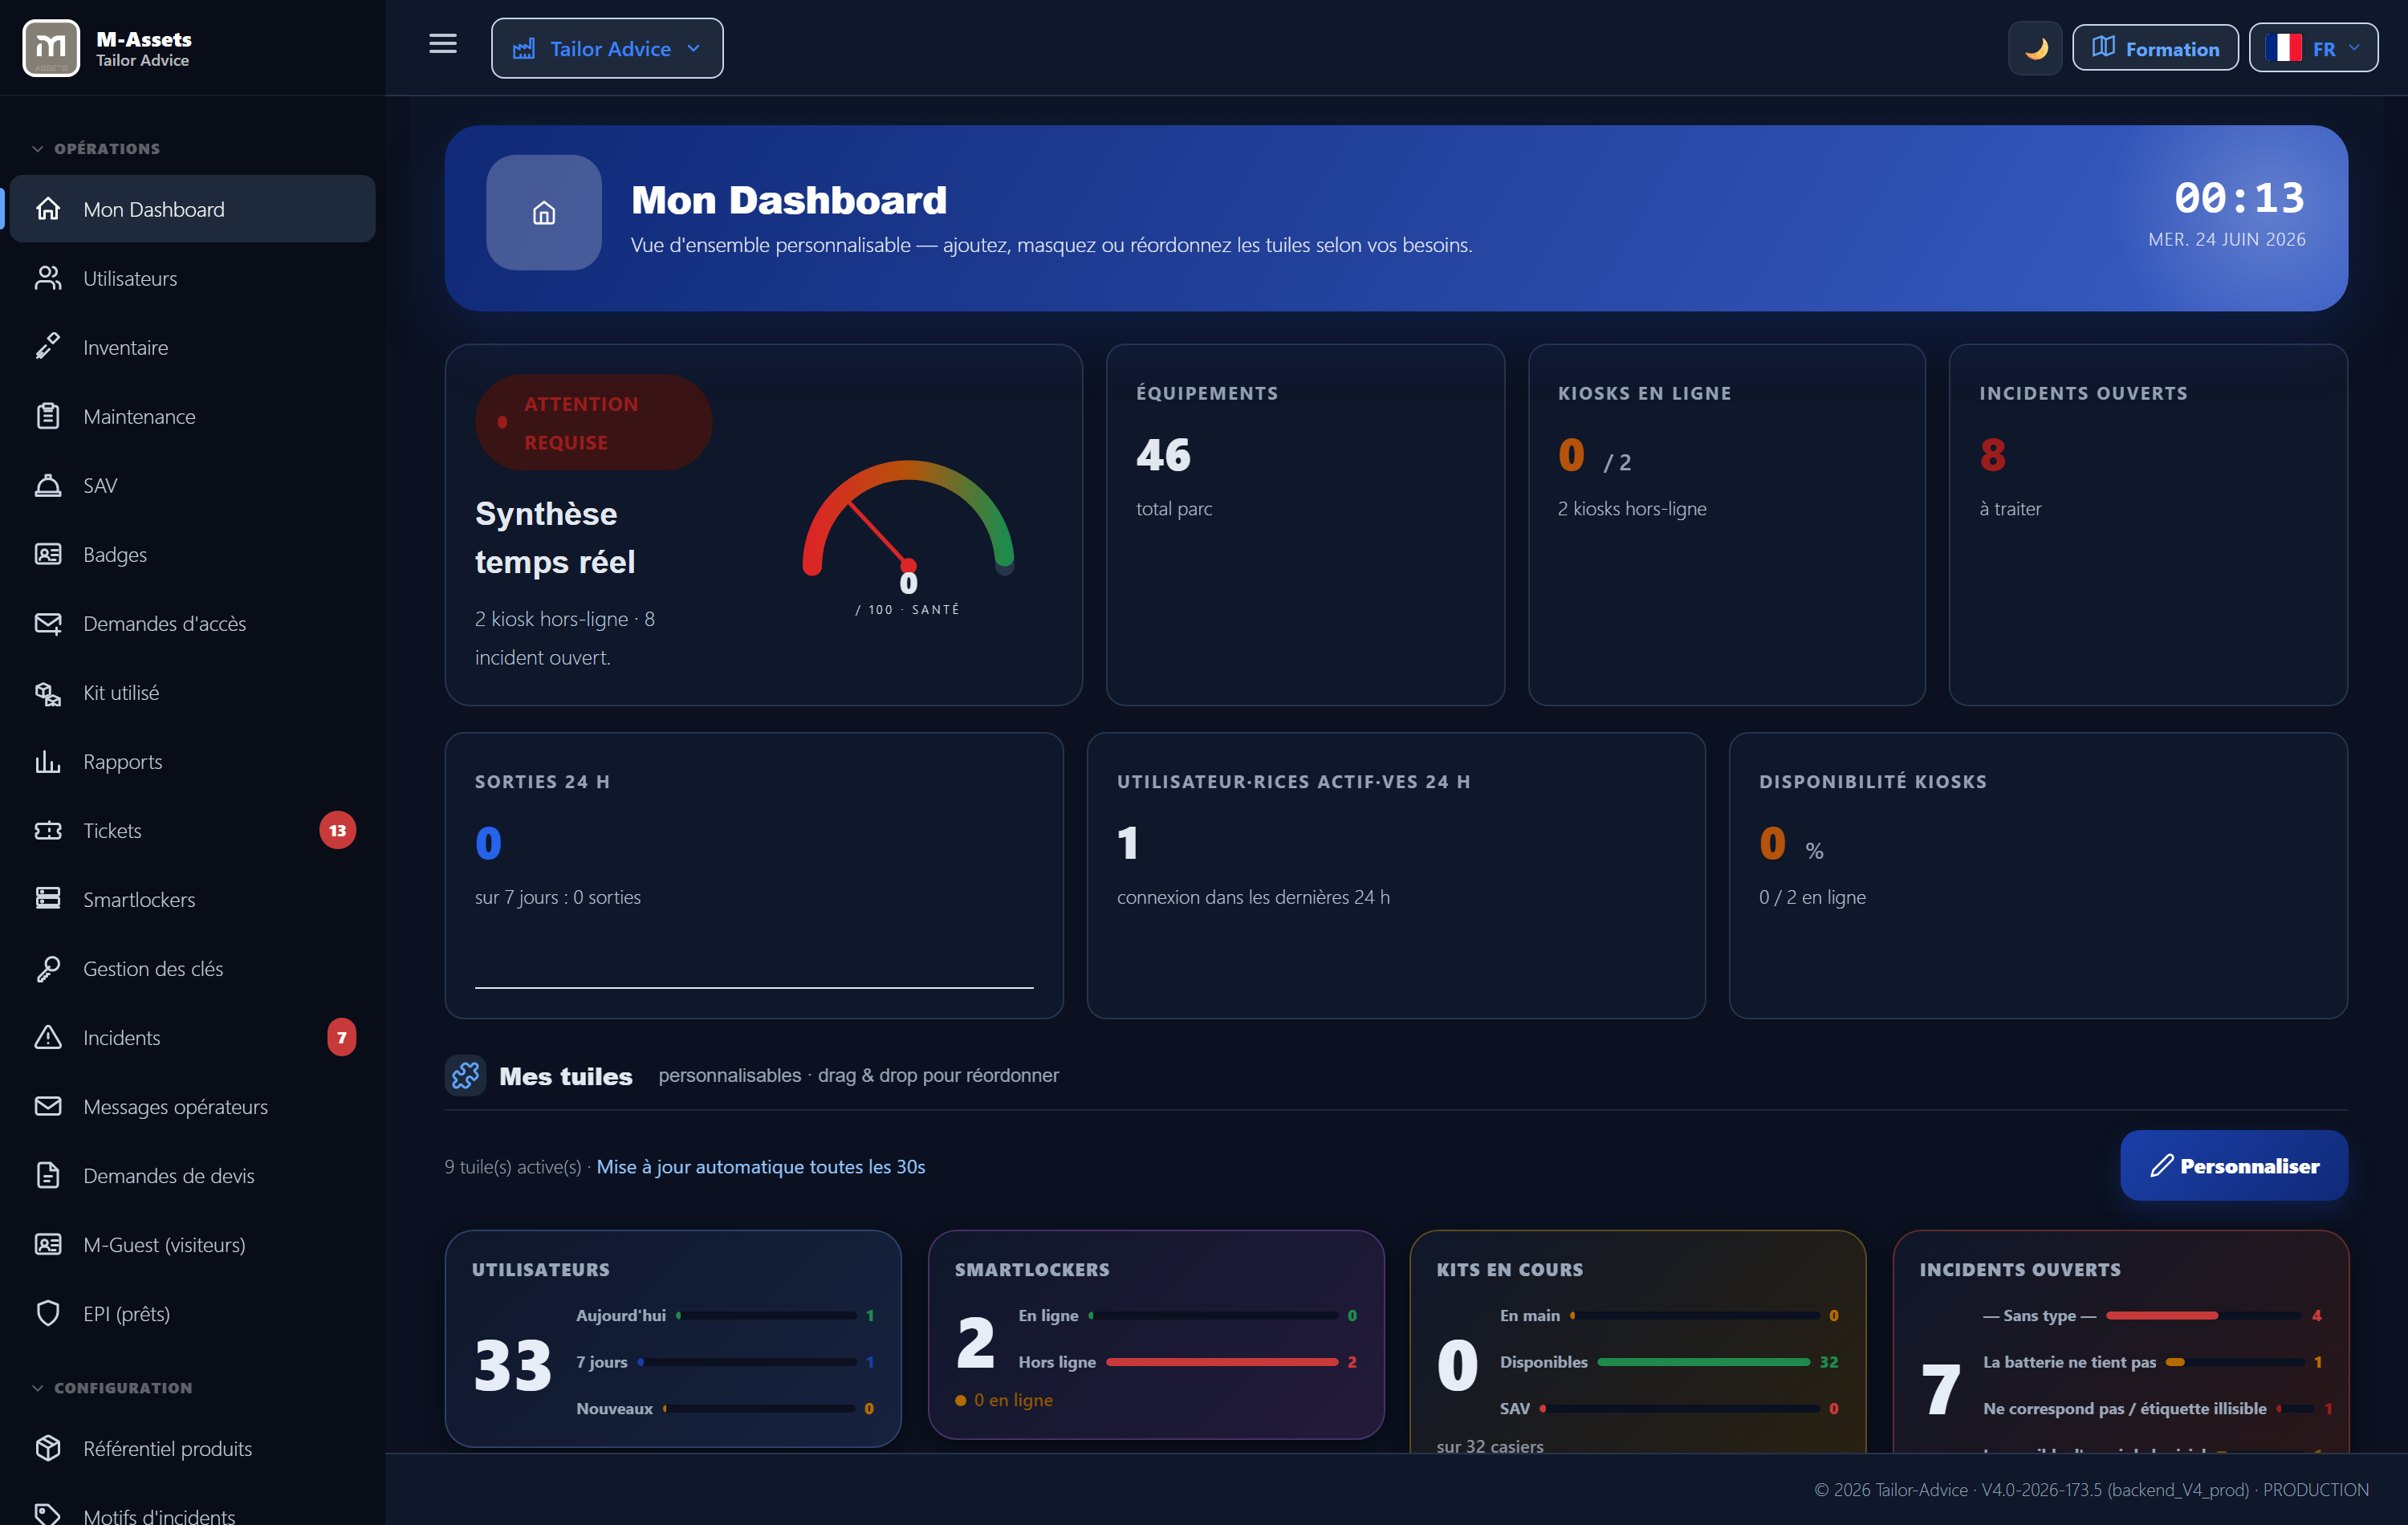Click 'MER. 24 JUIN 2026' date text
The image size is (2408, 1525).
coord(2227,239)
